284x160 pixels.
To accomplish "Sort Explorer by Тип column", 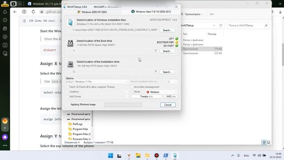I will [x=185, y=34].
